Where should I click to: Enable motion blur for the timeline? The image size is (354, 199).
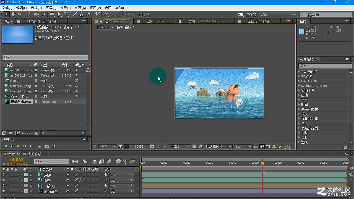pyautogui.click(x=109, y=161)
